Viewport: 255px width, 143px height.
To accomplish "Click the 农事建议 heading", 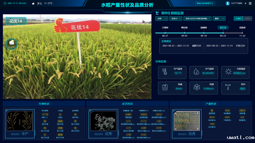I will [x=166, y=41].
